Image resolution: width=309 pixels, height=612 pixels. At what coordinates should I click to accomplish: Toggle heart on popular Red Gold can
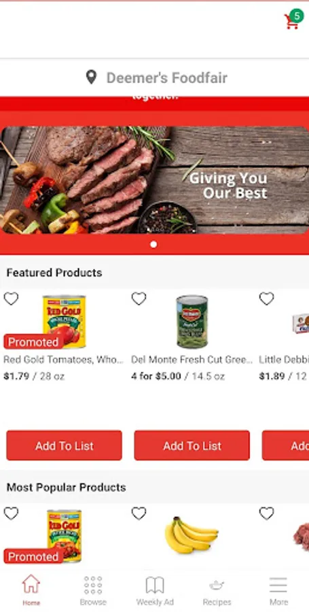11,513
